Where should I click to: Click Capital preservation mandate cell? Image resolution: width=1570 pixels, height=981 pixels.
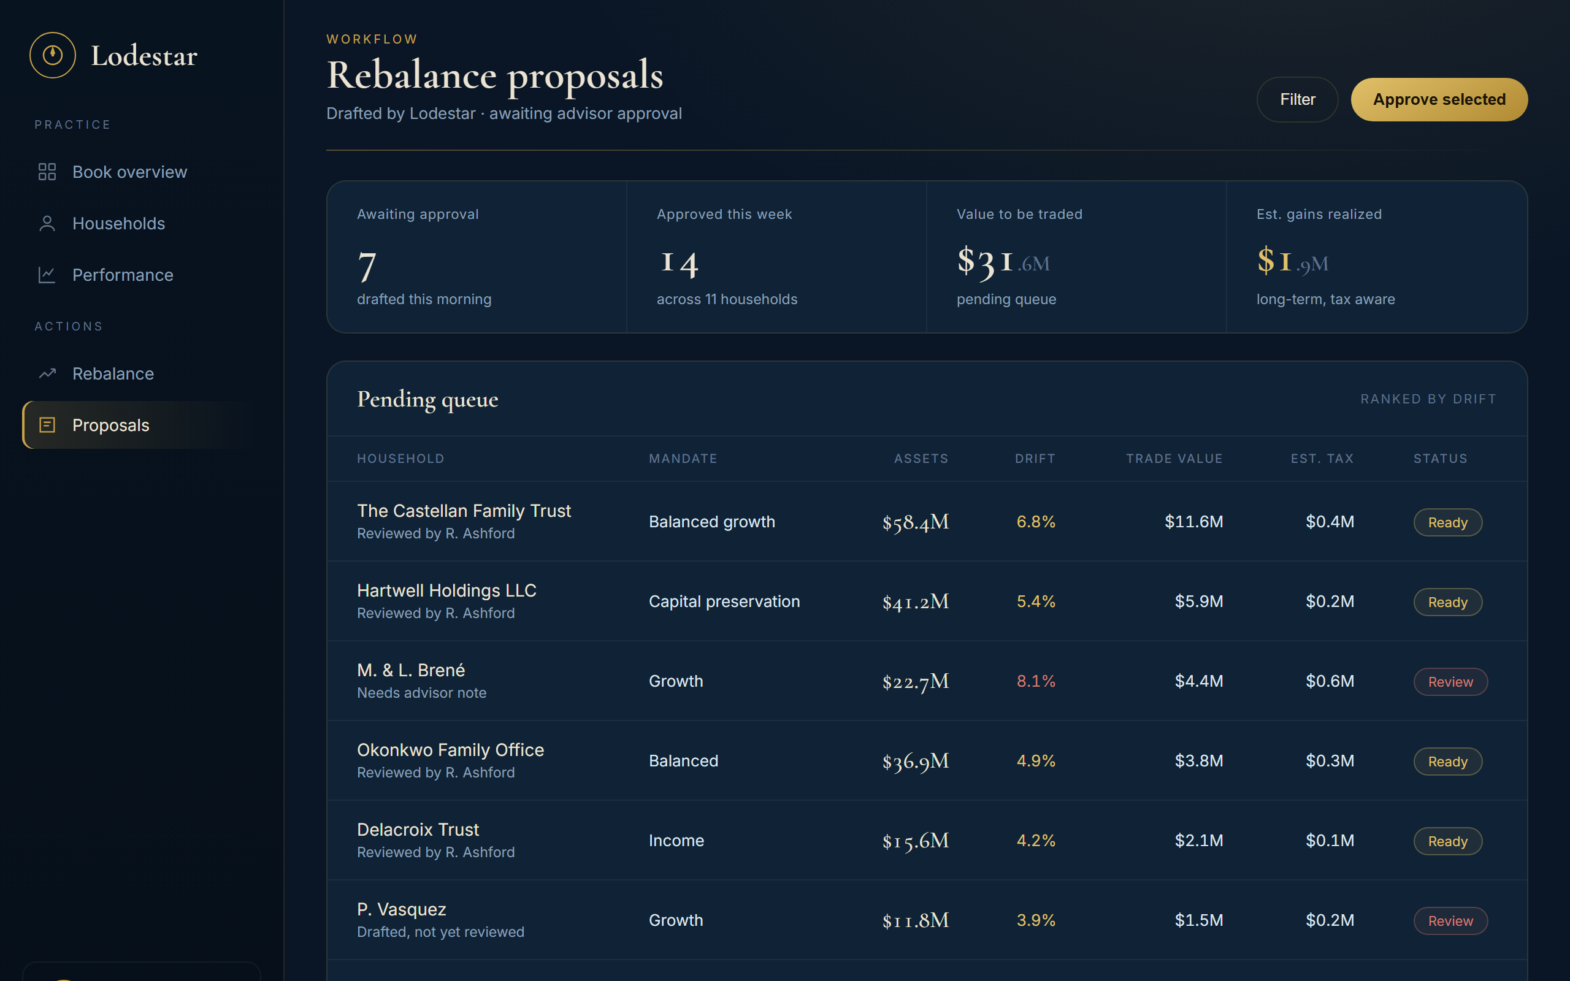(724, 601)
